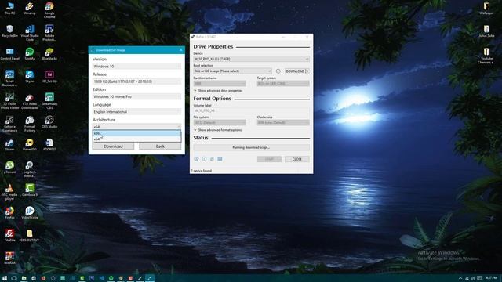
Task: Open WinRAR desktop icon
Action: point(9,258)
